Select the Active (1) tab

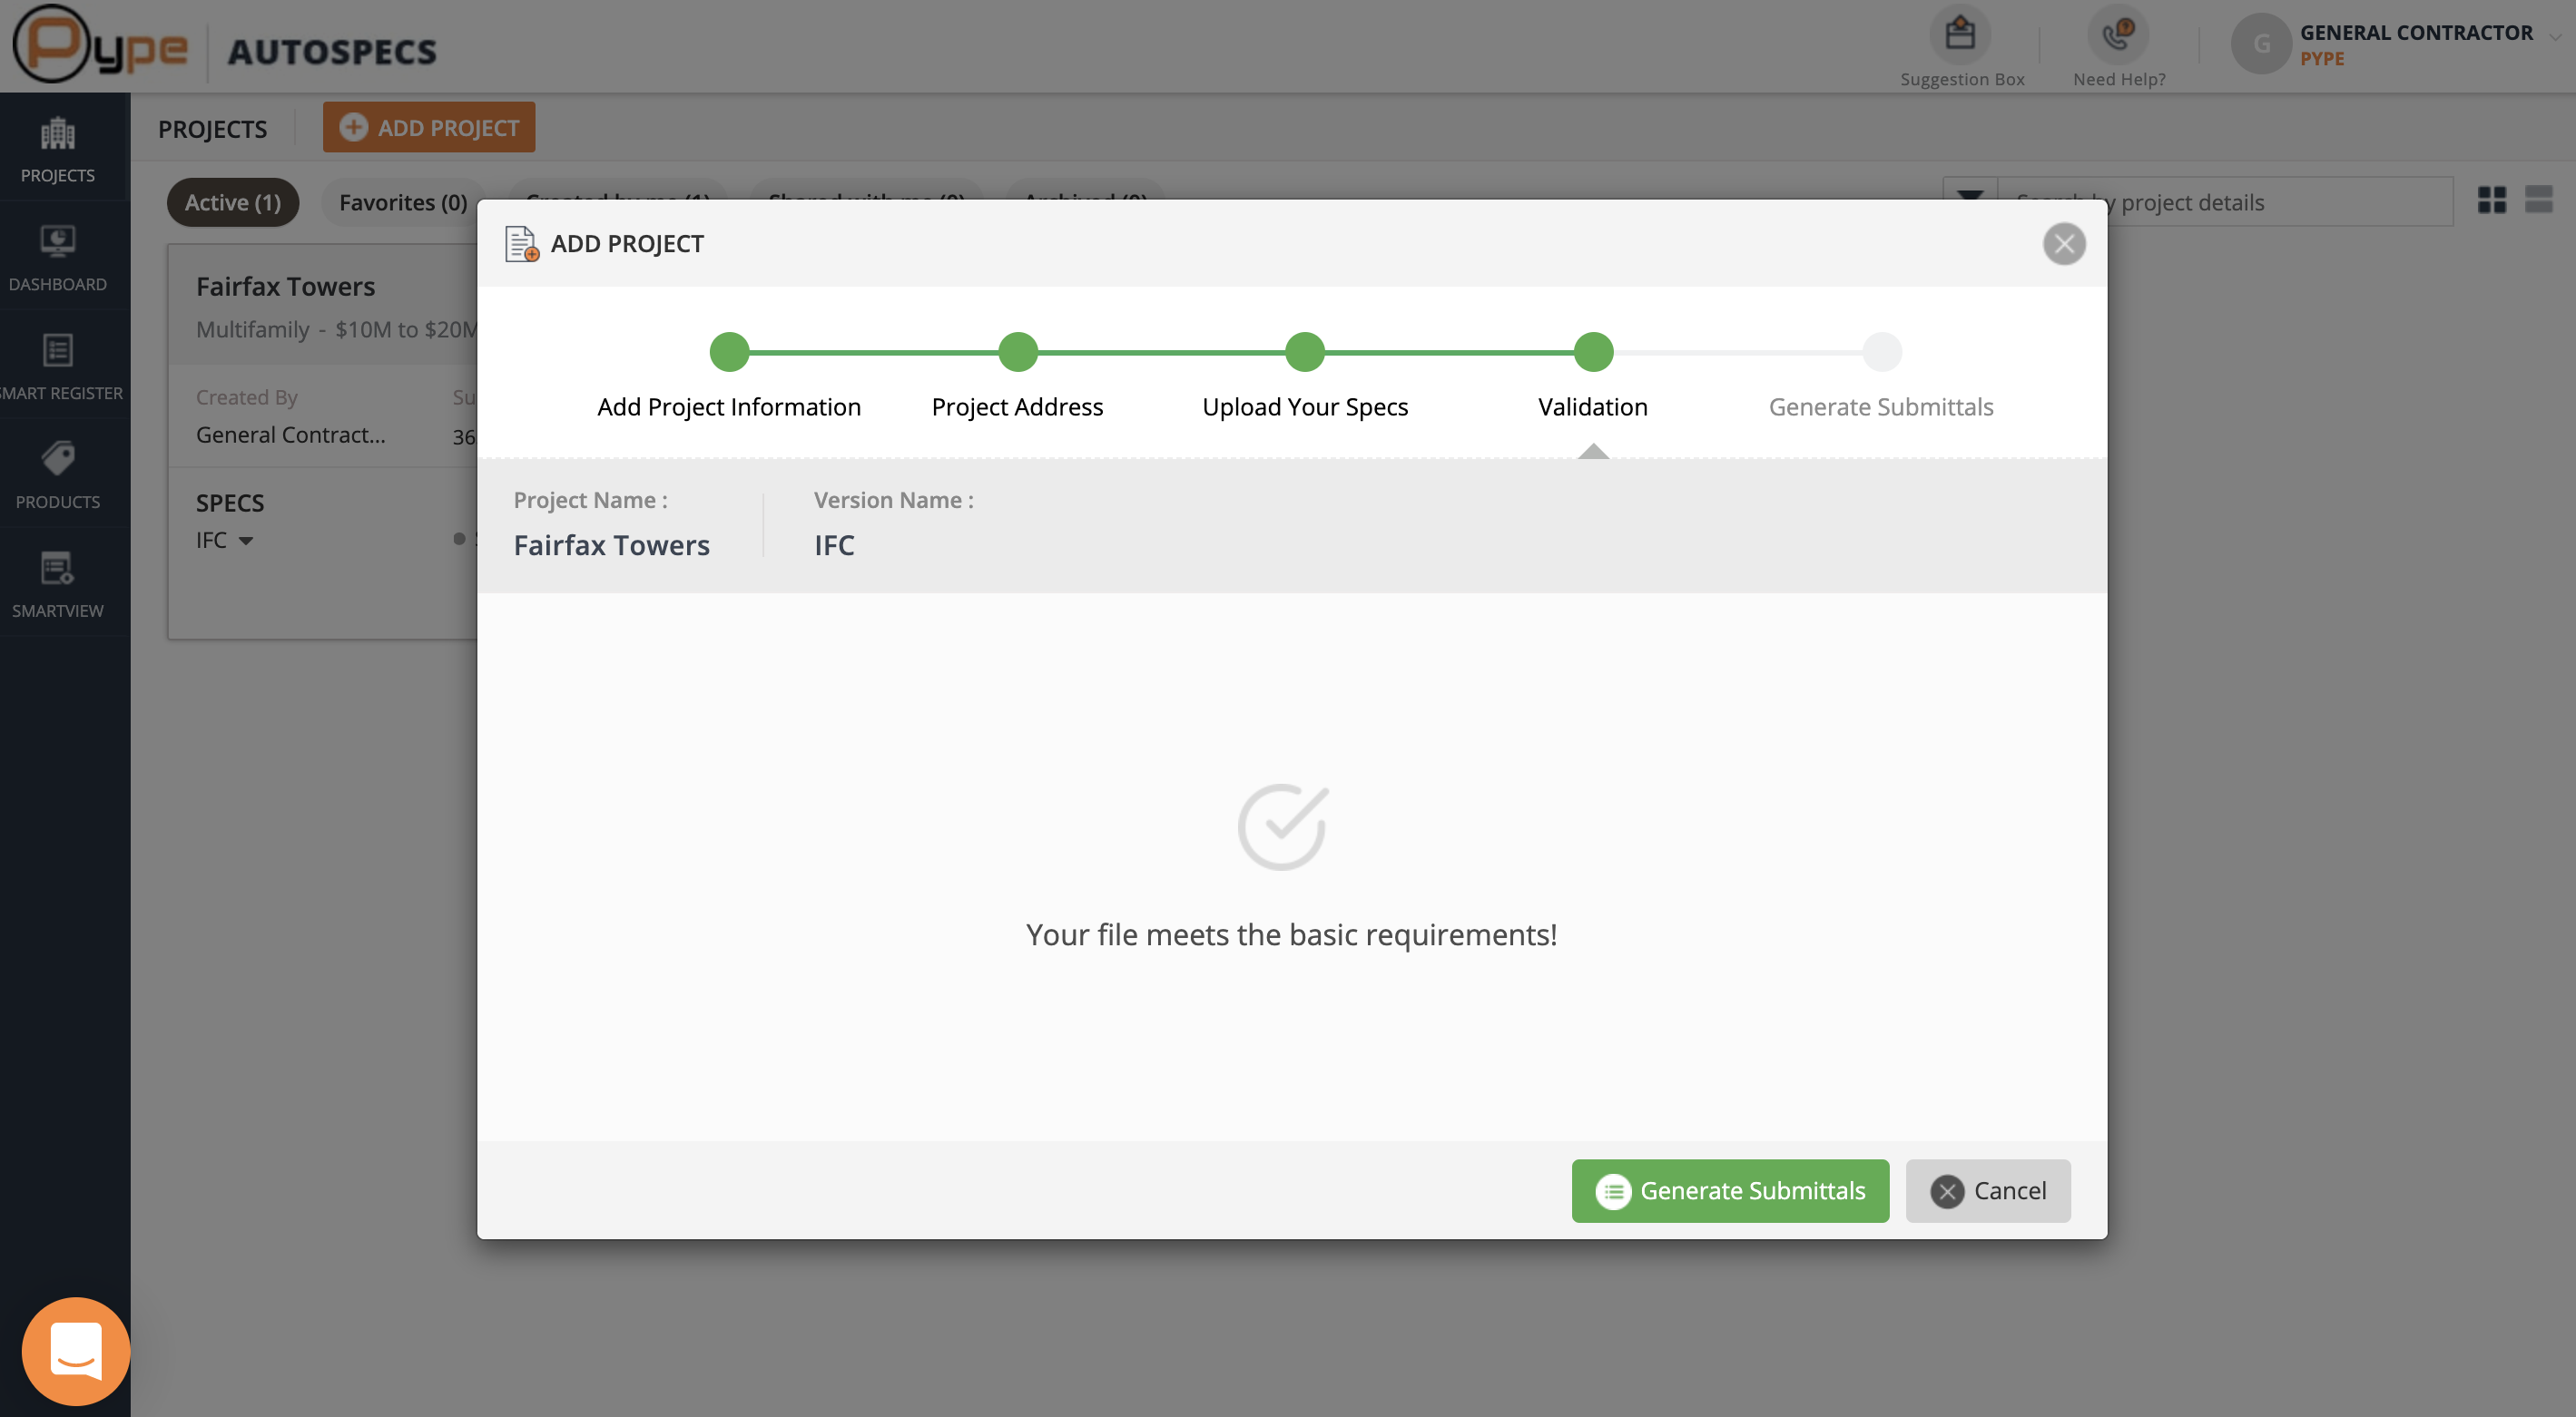tap(232, 203)
